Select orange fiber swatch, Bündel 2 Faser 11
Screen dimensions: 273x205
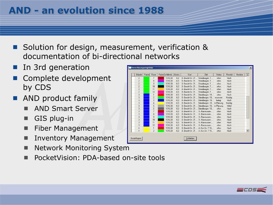tap(161, 89)
